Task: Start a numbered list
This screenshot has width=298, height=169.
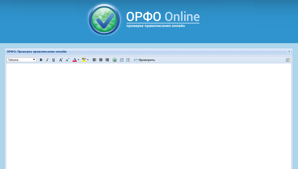Action: [122, 60]
